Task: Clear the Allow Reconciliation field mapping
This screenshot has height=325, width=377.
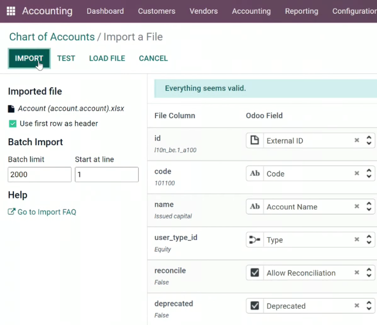Action: pos(357,273)
